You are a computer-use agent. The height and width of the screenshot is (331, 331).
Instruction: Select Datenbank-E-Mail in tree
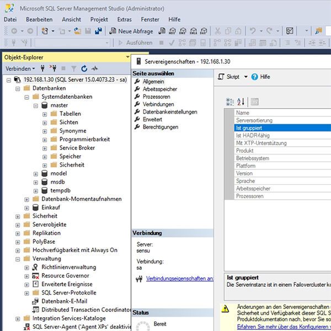coord(65,301)
